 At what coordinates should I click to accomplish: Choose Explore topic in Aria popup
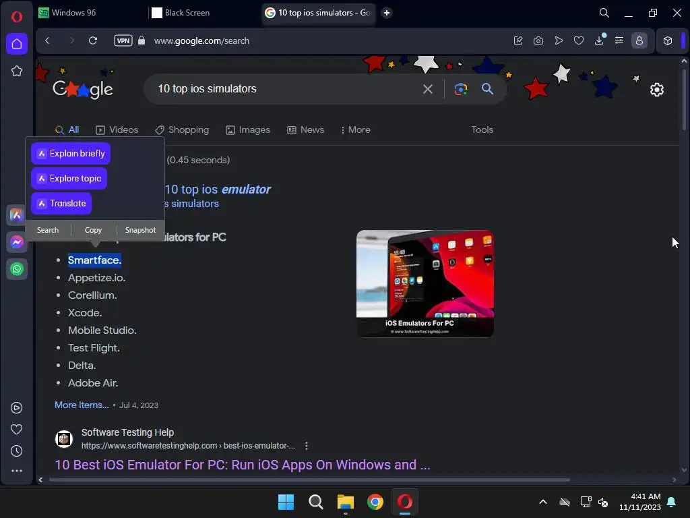click(69, 178)
